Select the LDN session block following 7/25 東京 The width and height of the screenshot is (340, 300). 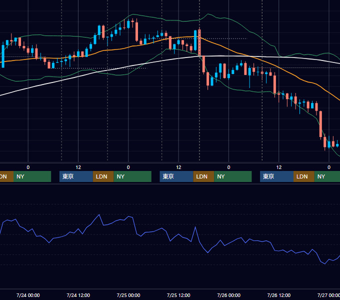click(x=203, y=176)
